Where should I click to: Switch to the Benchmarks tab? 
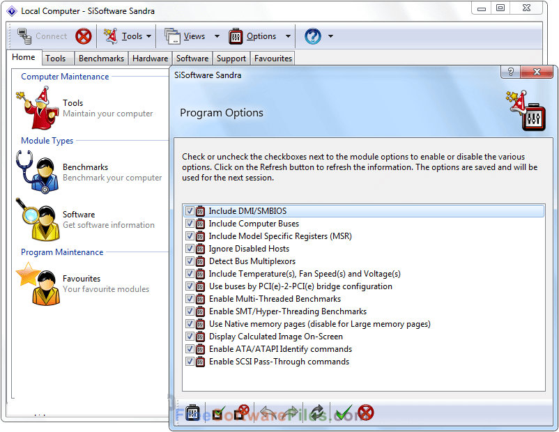coord(101,59)
